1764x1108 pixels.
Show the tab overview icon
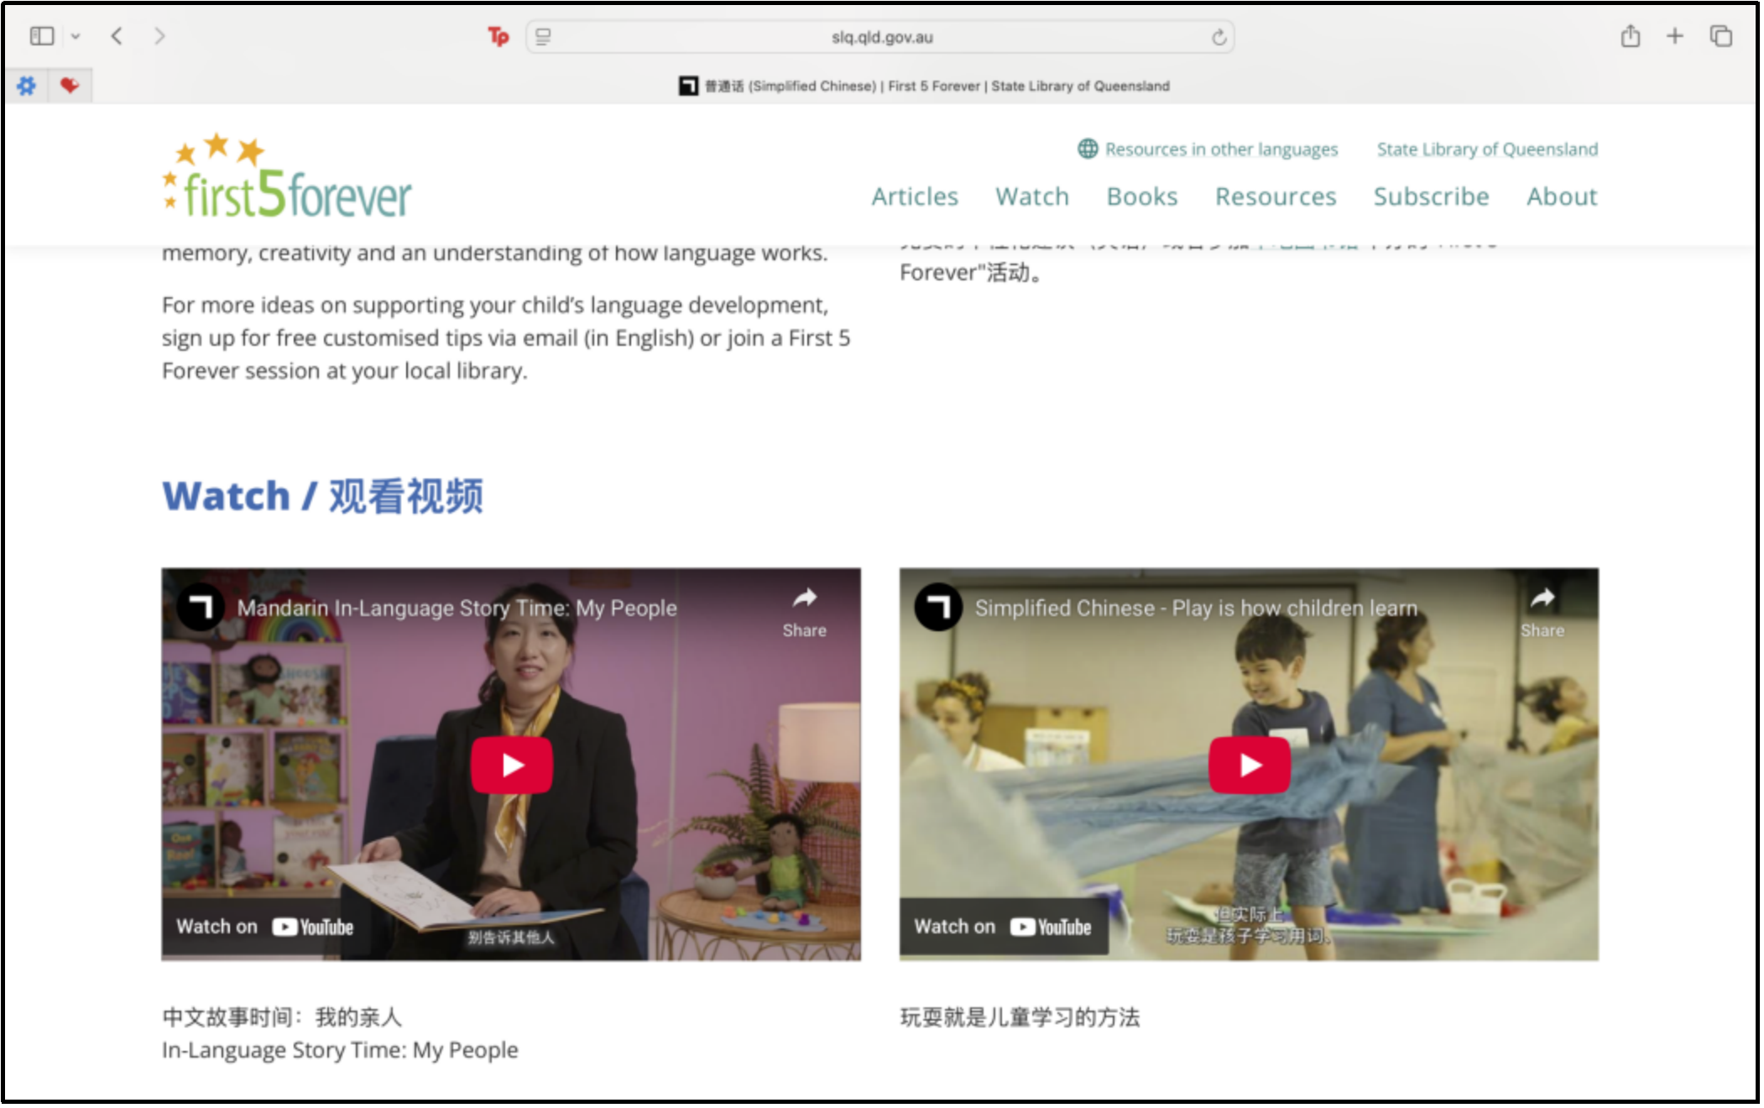1720,36
